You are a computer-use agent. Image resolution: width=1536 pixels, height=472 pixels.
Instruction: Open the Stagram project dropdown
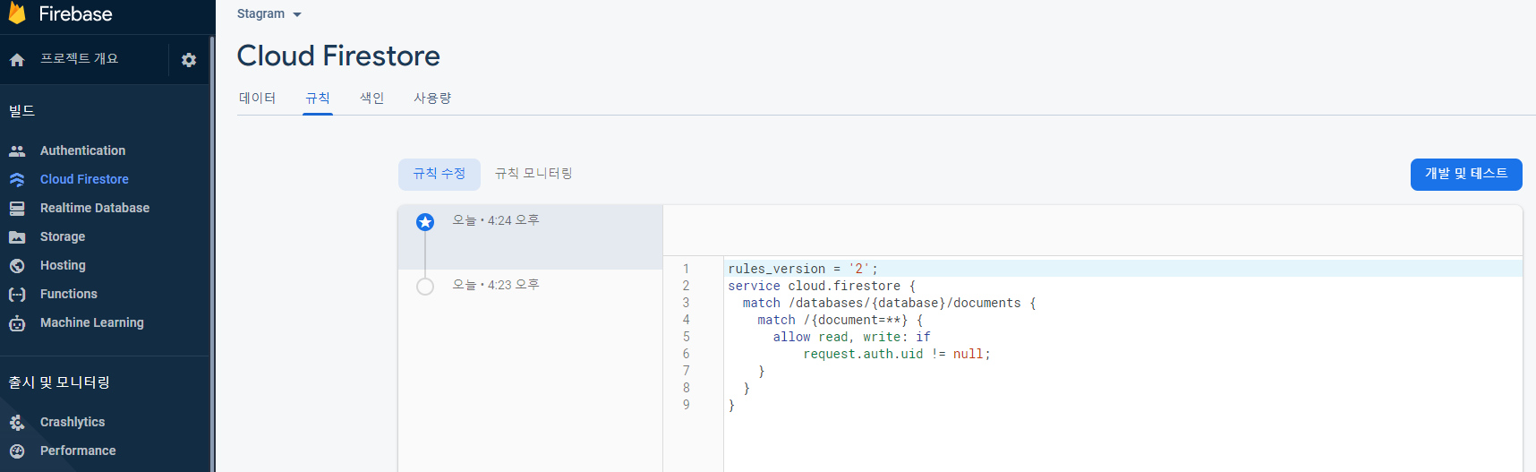pyautogui.click(x=269, y=14)
